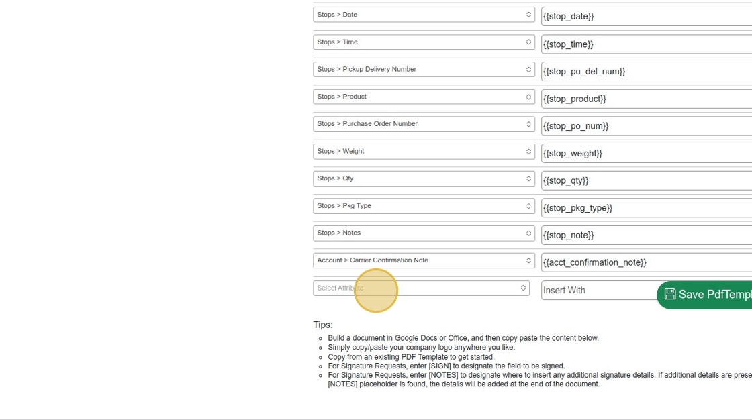The image size is (752, 420).
Task: Select the {{stop_weight}} input field
Action: point(645,153)
